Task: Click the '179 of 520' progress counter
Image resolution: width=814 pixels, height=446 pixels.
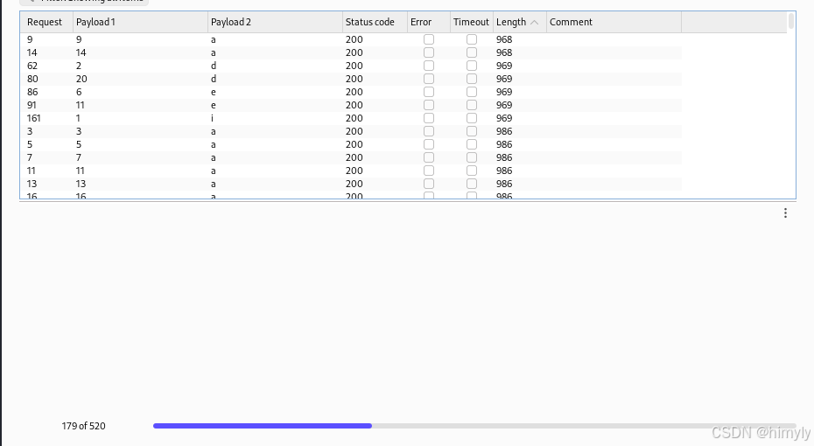Action: (83, 426)
